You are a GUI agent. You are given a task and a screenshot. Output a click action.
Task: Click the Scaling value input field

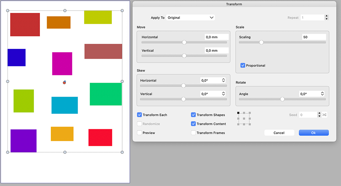coord(314,37)
